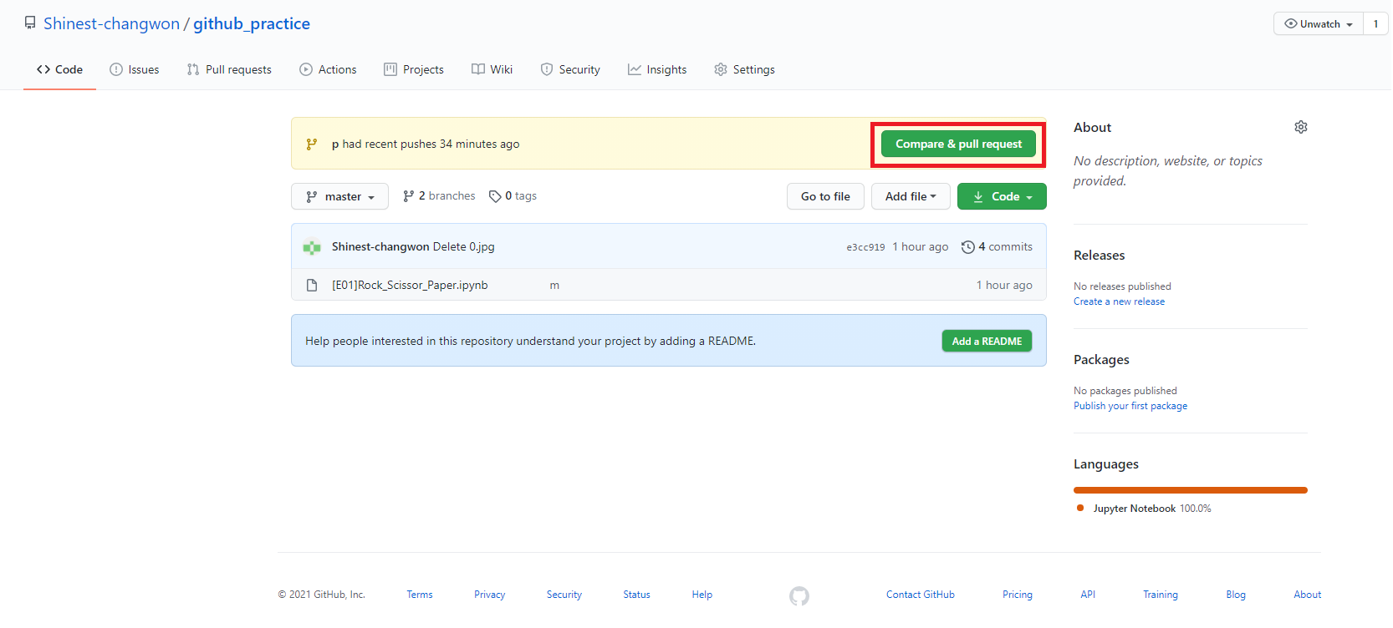View the Insights tab
Screen dimensions: 1393x628
coord(657,69)
